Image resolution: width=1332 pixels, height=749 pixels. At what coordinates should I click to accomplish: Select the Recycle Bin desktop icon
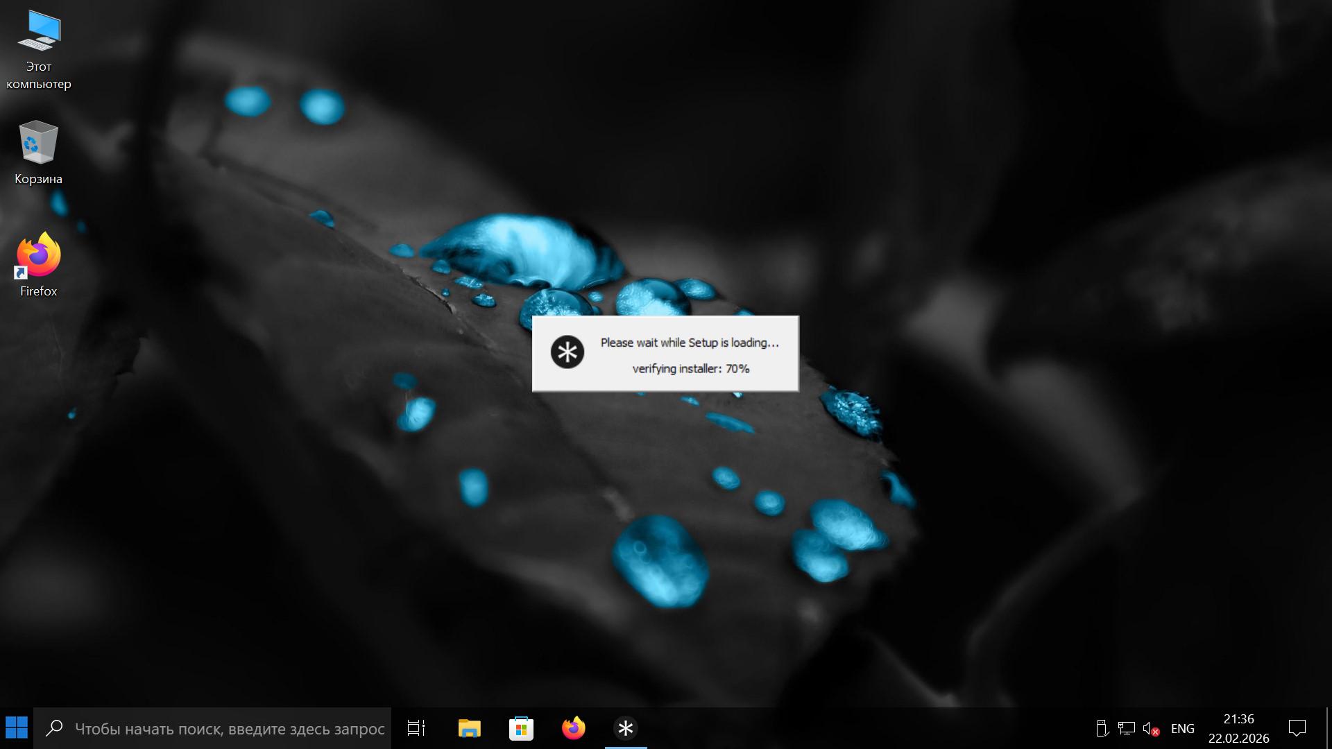[x=38, y=144]
